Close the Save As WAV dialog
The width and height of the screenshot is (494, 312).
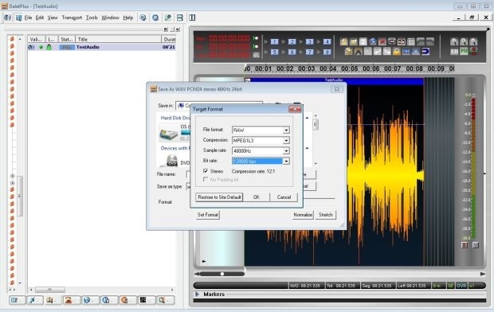337,89
